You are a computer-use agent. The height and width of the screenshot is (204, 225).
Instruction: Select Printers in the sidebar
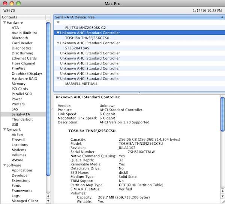coord(18,104)
